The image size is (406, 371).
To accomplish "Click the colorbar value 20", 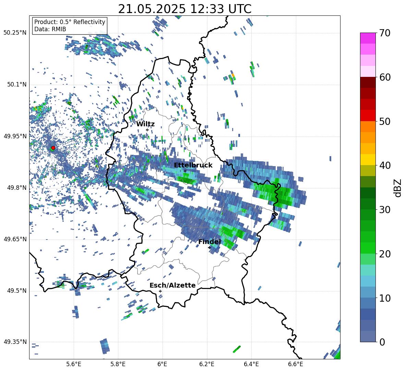I will [385, 254].
